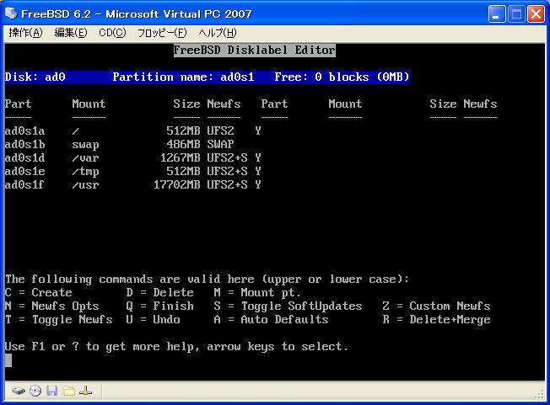Click the hard disk status icon
The height and width of the screenshot is (405, 550).
[19, 391]
